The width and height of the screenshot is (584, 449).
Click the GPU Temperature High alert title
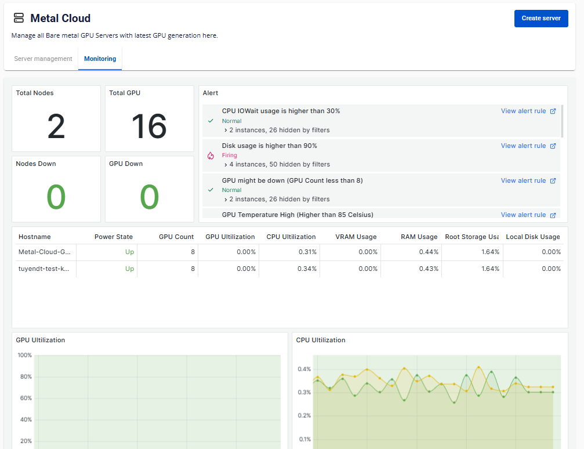tap(298, 215)
